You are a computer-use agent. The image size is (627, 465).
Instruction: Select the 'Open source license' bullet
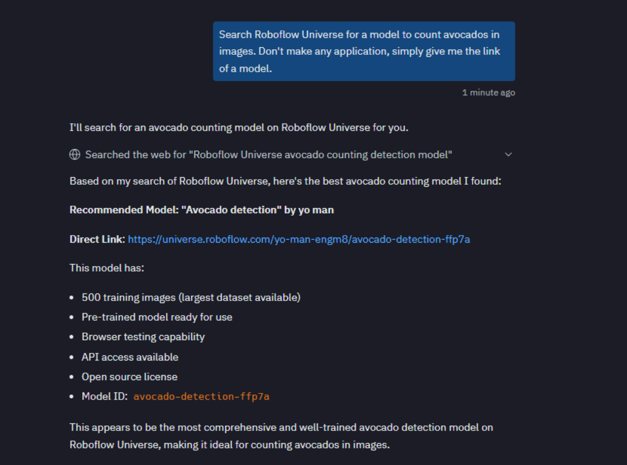tap(129, 377)
